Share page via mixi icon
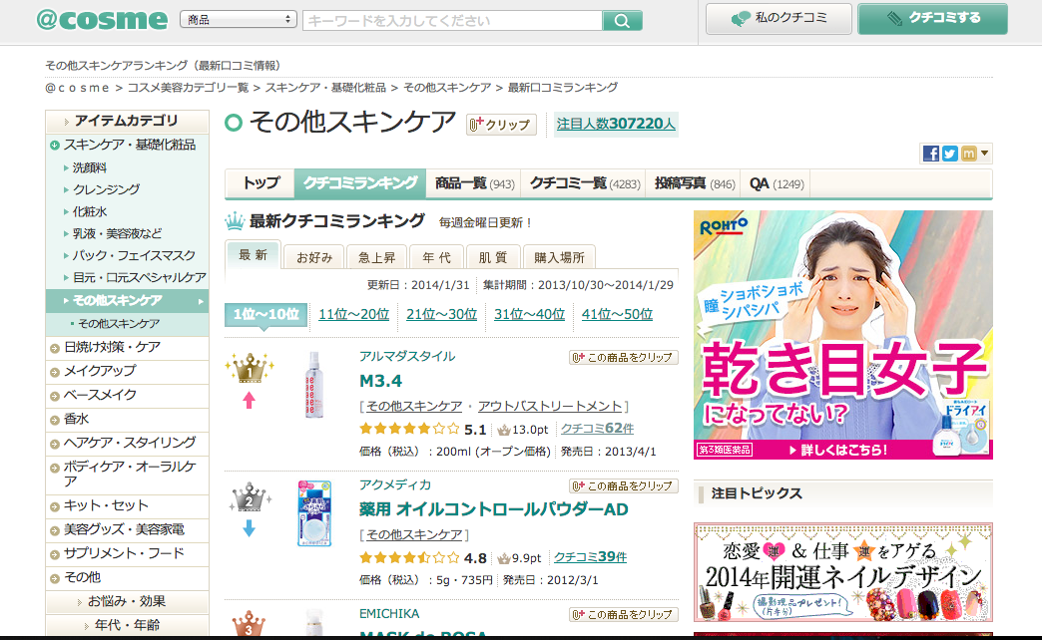Screen dimensions: 1042x640 tap(968, 154)
